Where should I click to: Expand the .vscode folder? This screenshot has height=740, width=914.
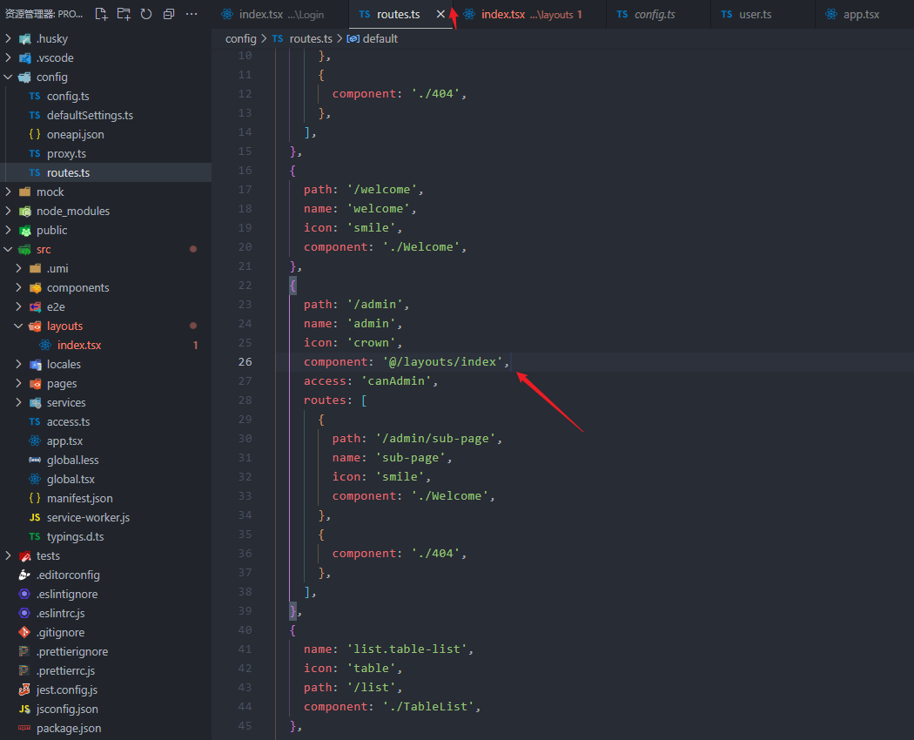pyautogui.click(x=8, y=57)
